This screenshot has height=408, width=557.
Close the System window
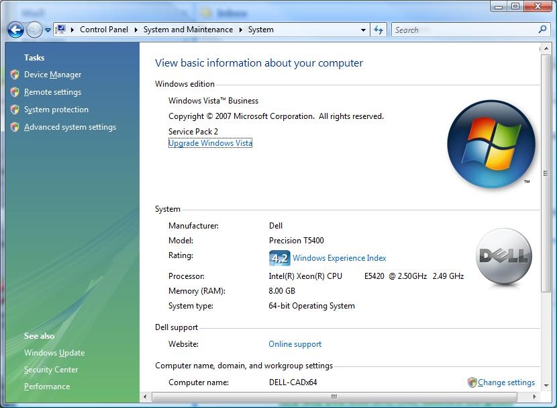pyautogui.click(x=538, y=7)
